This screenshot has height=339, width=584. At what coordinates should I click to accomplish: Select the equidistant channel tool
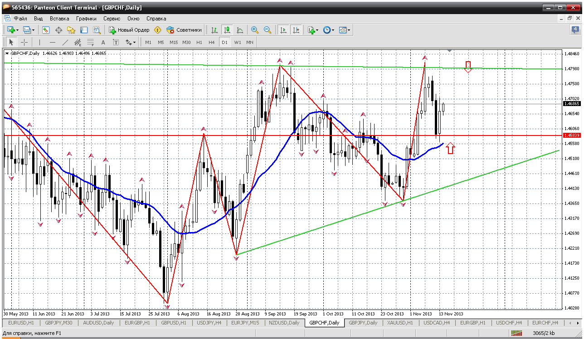pos(78,42)
